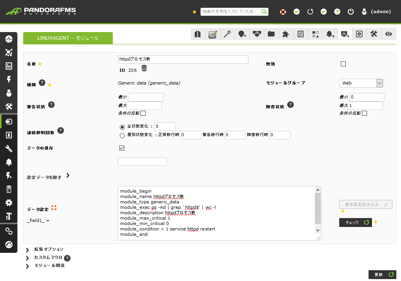Click the 更新 update button
Viewport: 401px width, 281px height.
tap(382, 274)
